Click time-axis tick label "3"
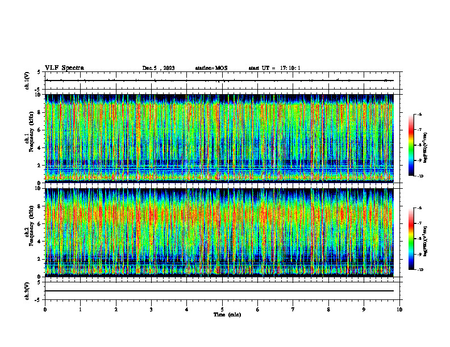Image resolution: width=450 pixels, height=347 pixels. click(x=151, y=310)
